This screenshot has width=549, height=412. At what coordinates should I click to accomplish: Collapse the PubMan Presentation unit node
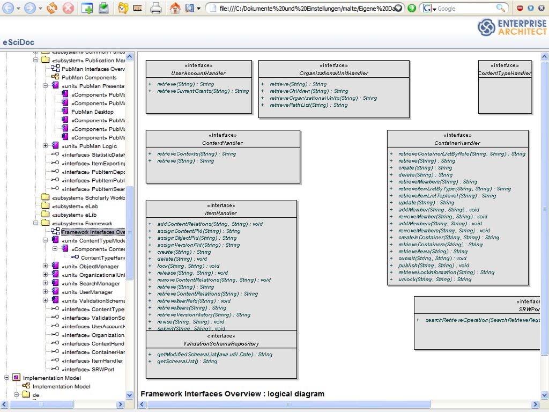tap(45, 85)
